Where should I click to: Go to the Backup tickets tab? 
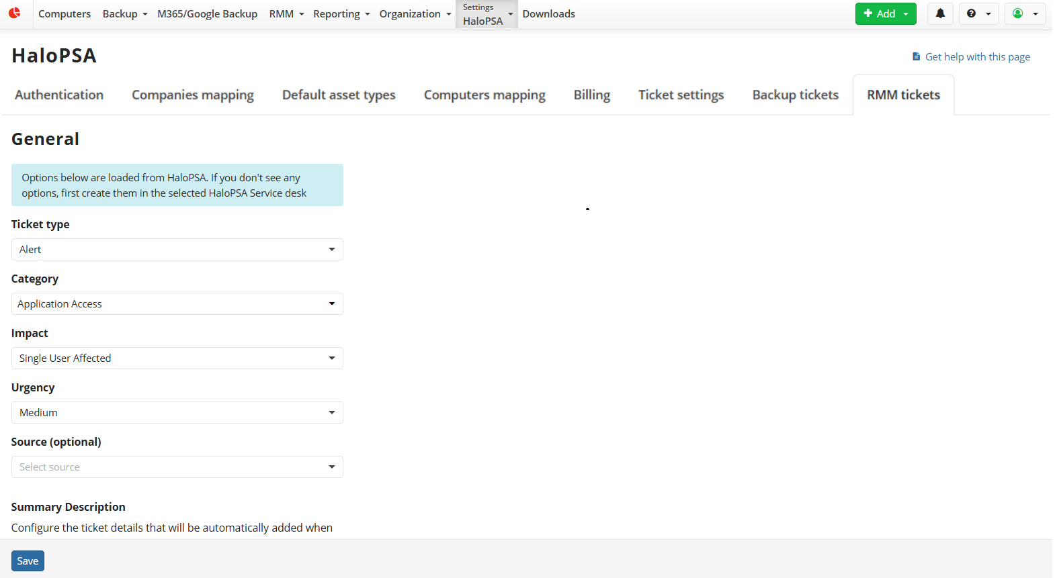click(795, 95)
